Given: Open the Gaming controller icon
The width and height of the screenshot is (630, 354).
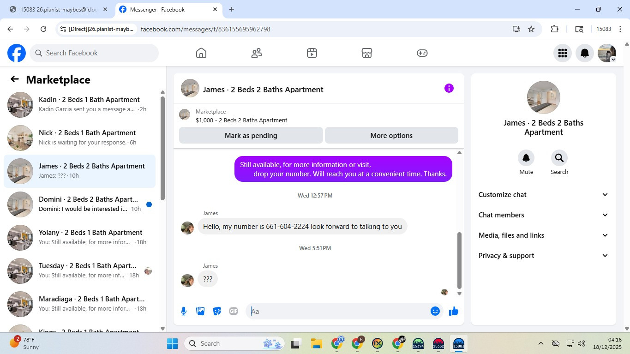Looking at the screenshot, I should click(422, 53).
